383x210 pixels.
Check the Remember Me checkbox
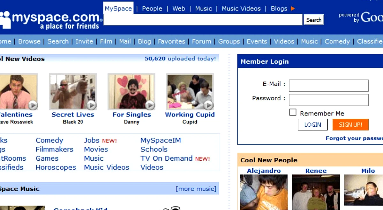point(293,112)
